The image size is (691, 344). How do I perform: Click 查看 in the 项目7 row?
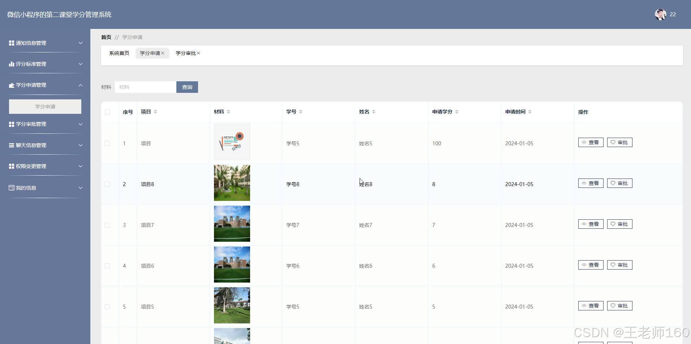point(591,224)
